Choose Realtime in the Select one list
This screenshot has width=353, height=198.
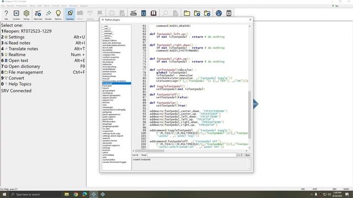click(x=43, y=54)
